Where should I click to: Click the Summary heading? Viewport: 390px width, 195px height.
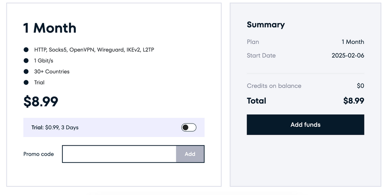(266, 25)
